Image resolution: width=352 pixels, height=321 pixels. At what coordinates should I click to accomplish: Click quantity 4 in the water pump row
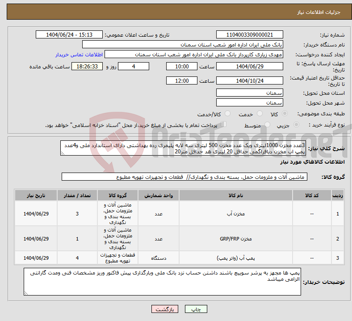click(77, 258)
